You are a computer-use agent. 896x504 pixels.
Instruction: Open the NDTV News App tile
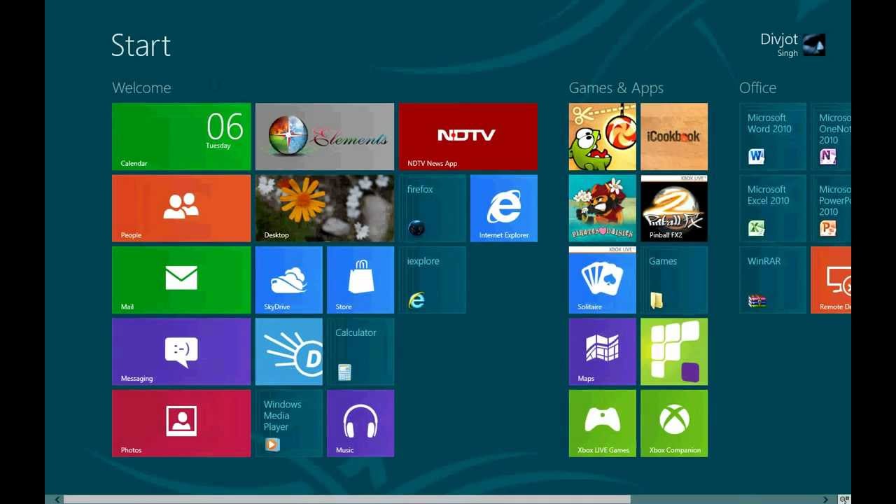[468, 136]
